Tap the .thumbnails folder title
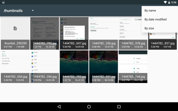Image resolution: width=178 pixels, height=111 pixels. [x=13, y=11]
